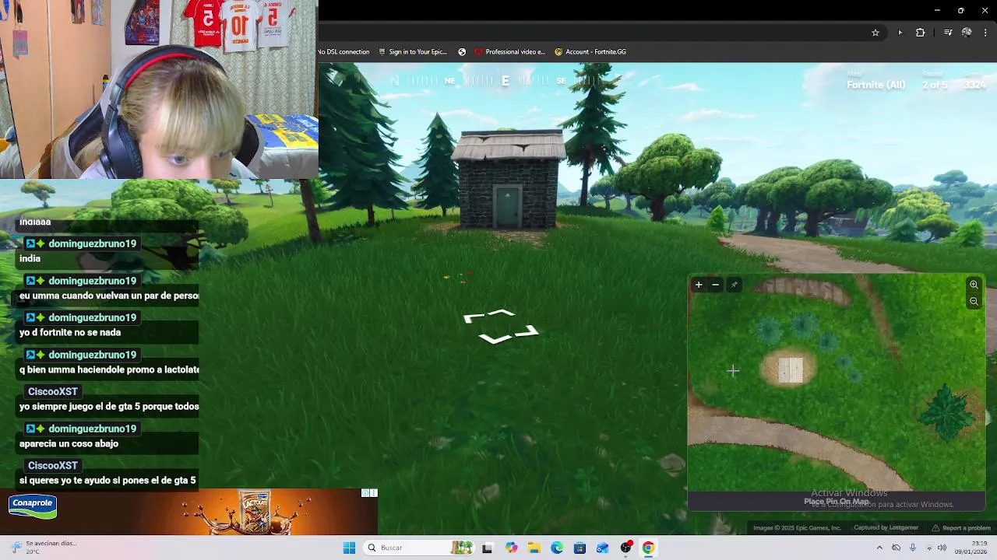
Task: Click the white move-forward arrows on the ground
Action: pos(500,326)
